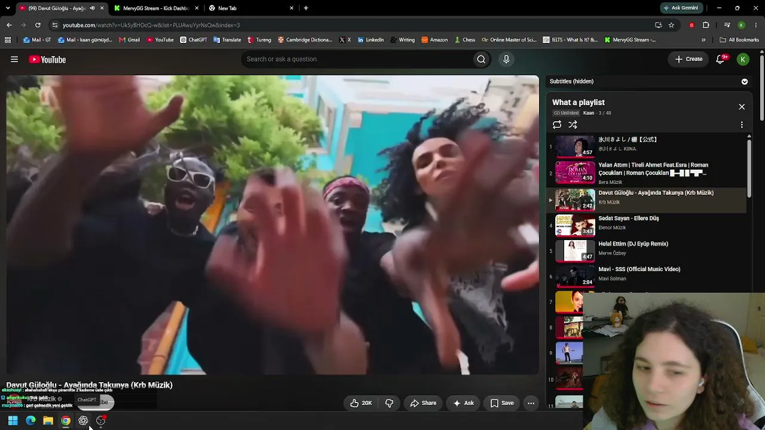Share the video
Image resolution: width=765 pixels, height=430 pixels.
(423, 403)
